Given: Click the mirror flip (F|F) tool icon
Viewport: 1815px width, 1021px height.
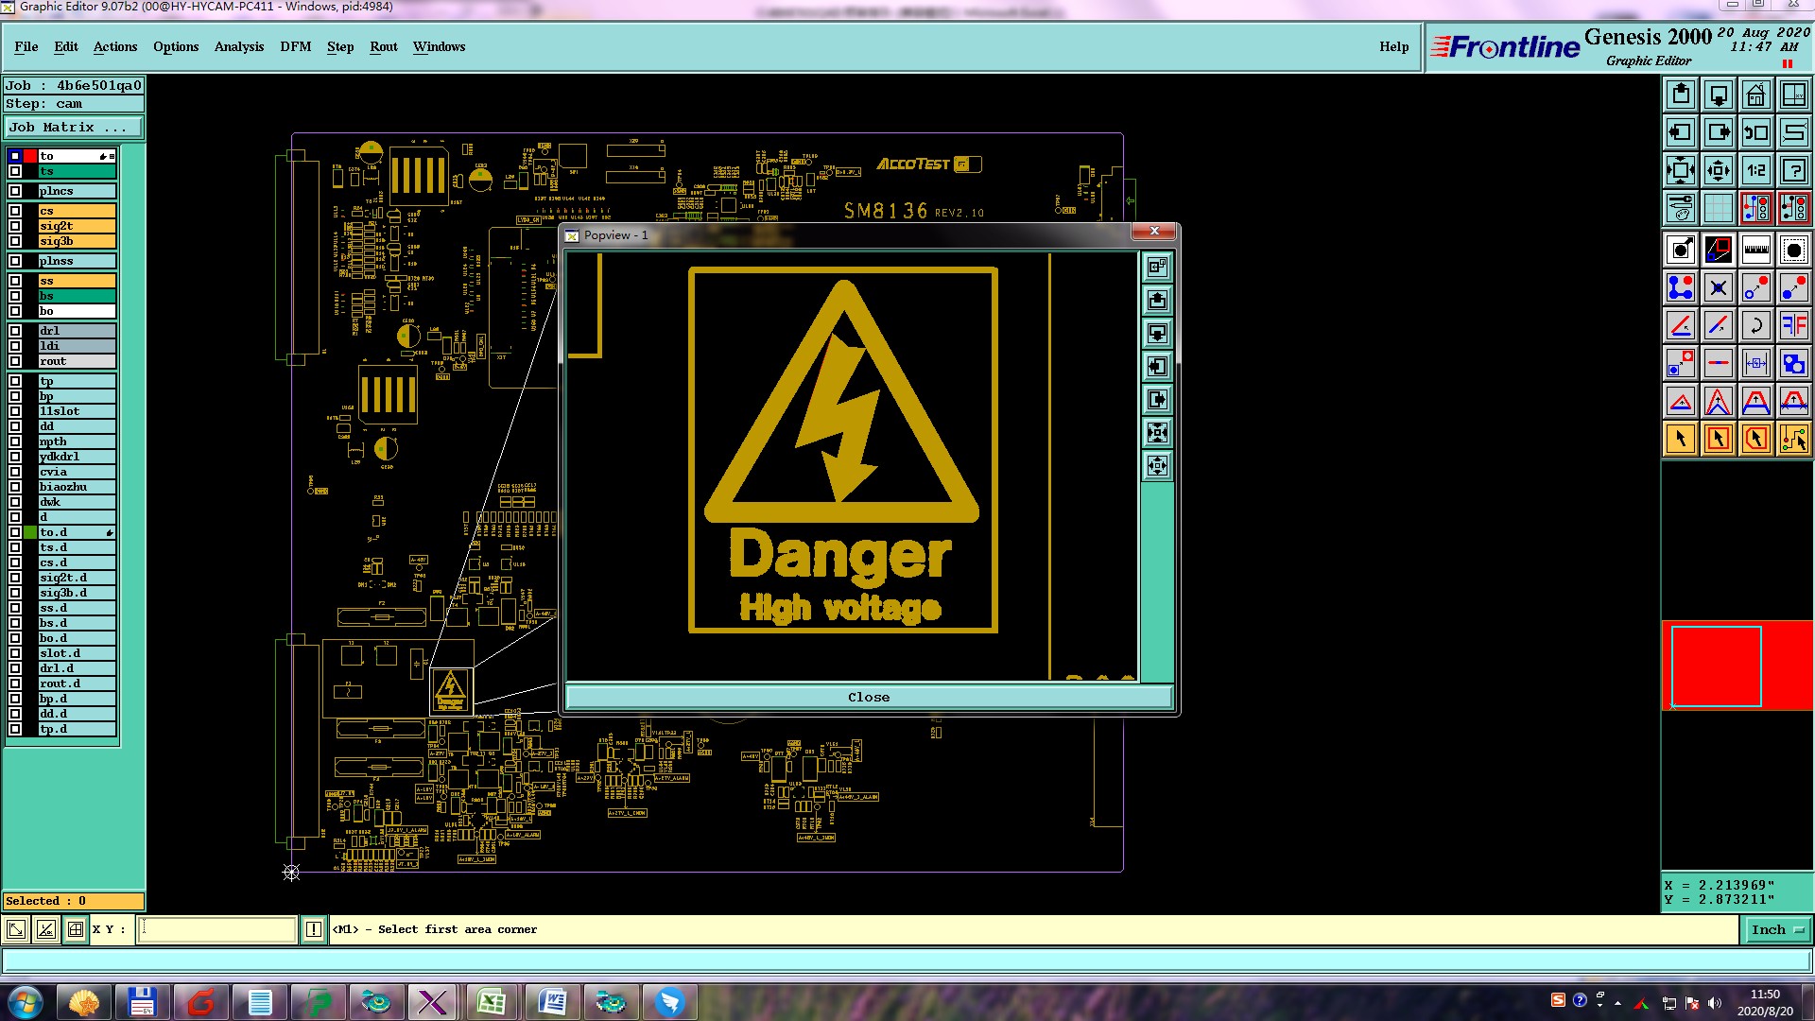Looking at the screenshot, I should [x=1793, y=325].
